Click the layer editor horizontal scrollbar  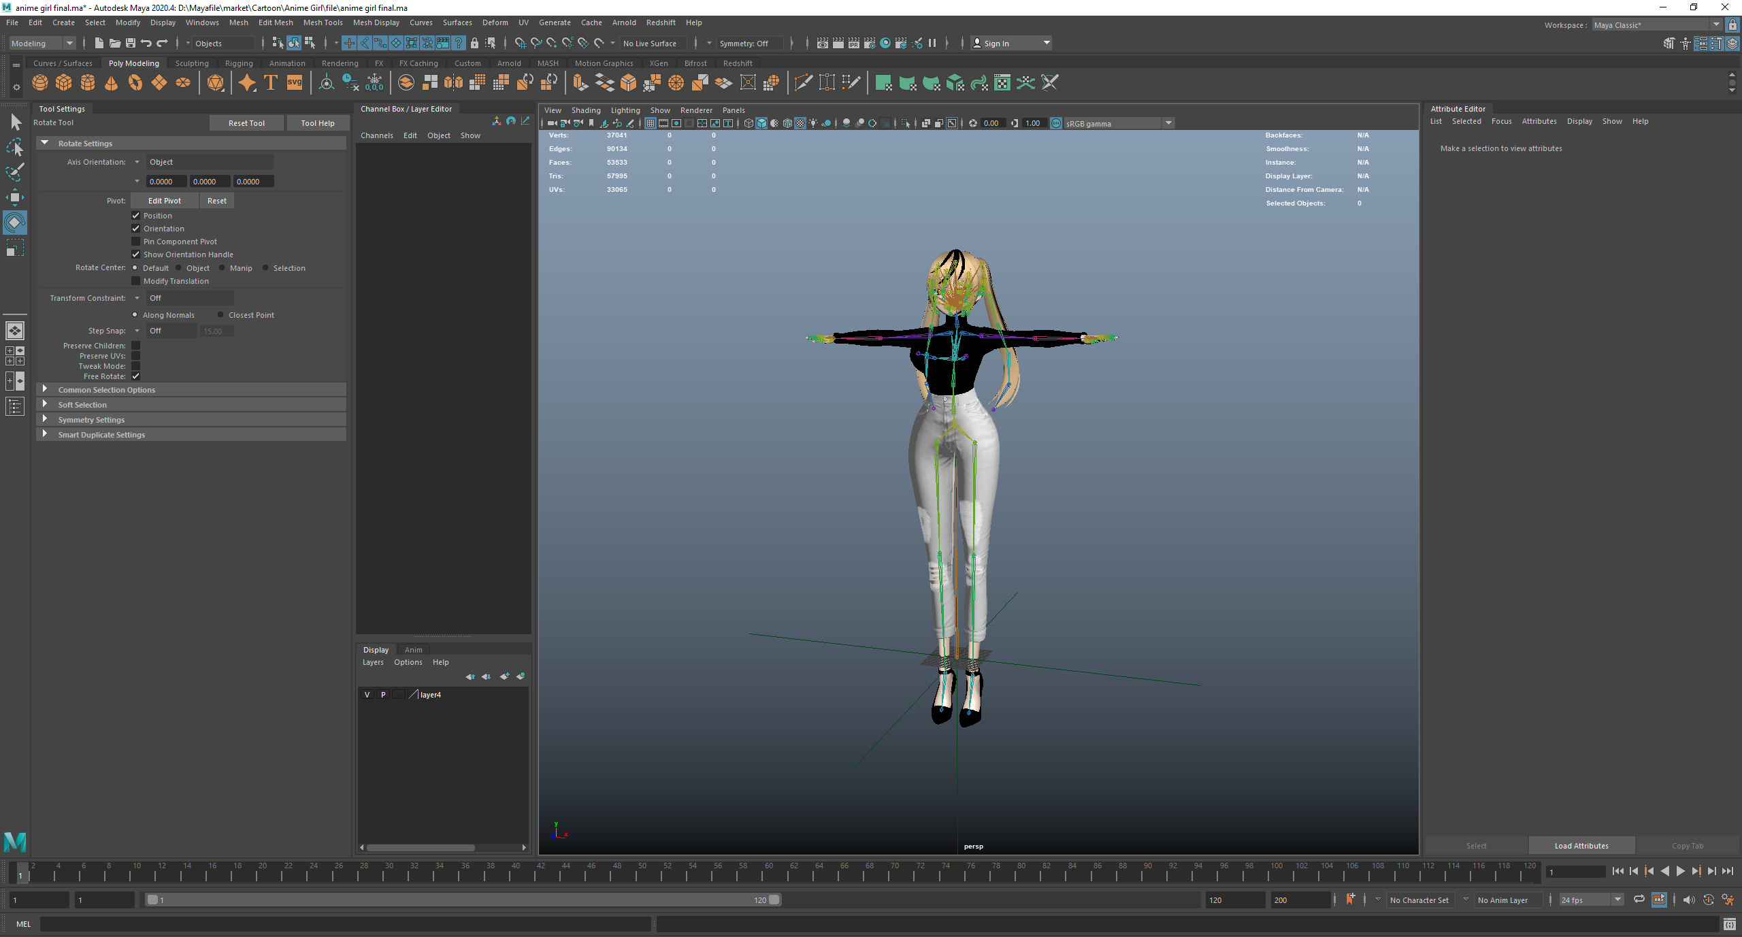coord(421,847)
